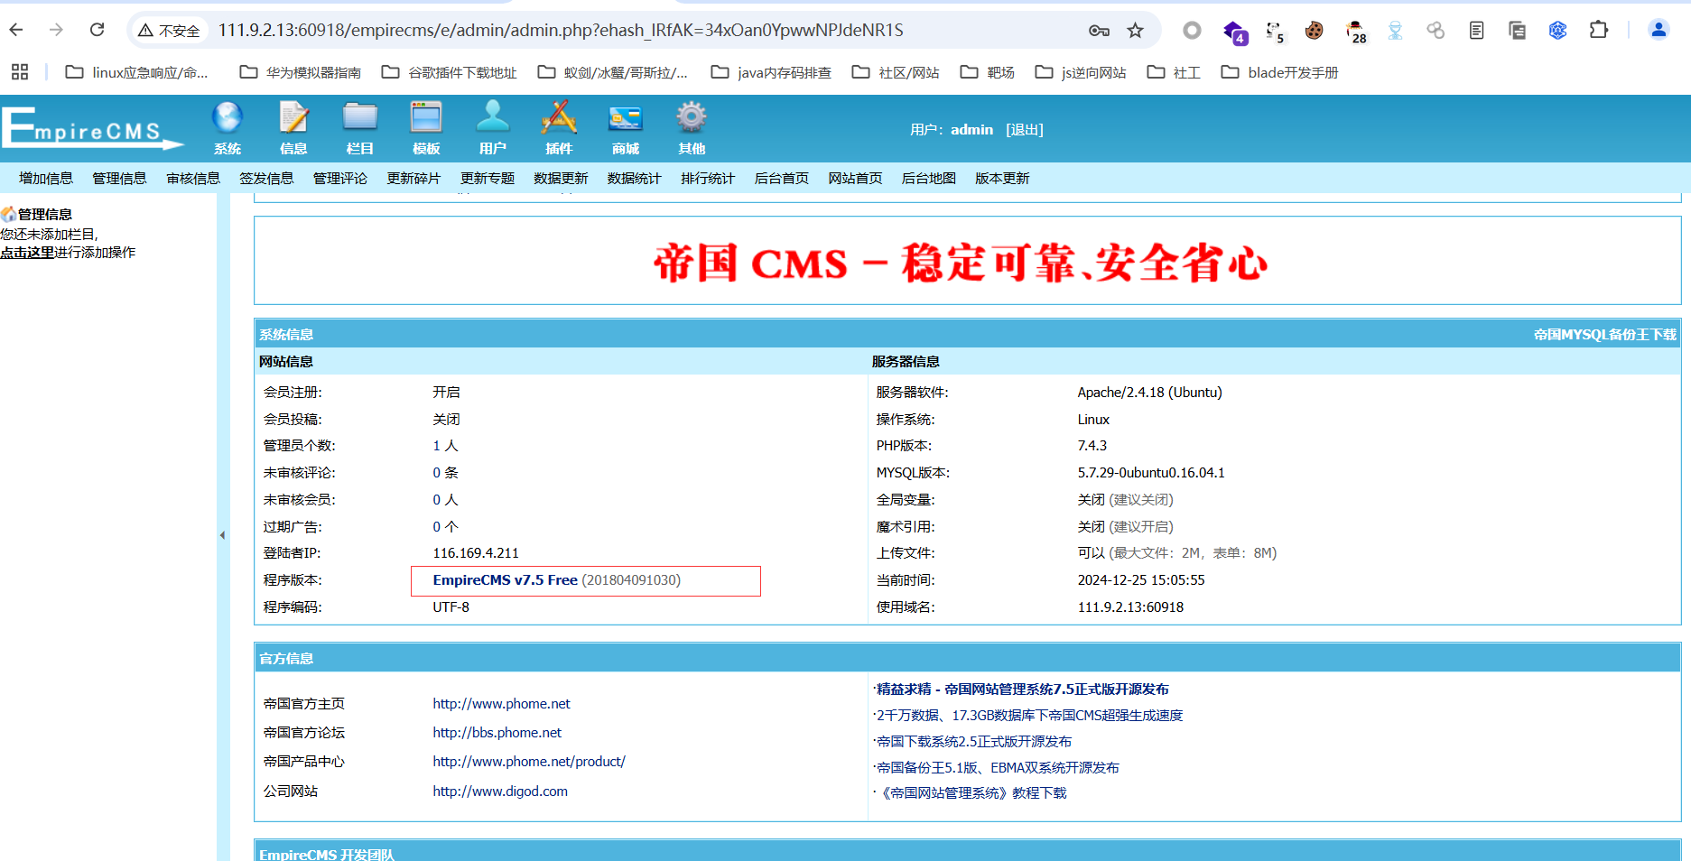This screenshot has height=861, width=1691.
Task: Open 精益求精 7.5正式版开源发布 news link
Action: 1023,690
